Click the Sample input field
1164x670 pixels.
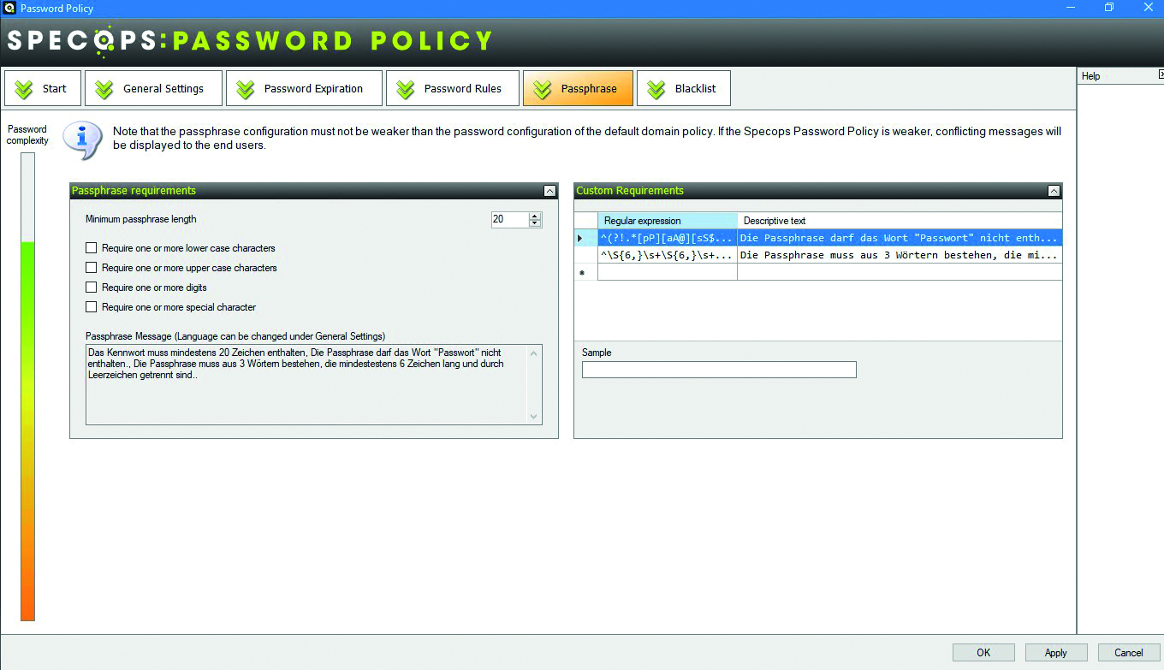pyautogui.click(x=719, y=370)
